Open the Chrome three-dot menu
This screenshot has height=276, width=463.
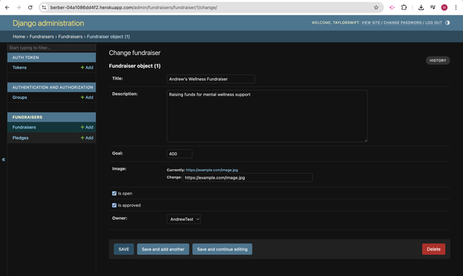pos(456,7)
